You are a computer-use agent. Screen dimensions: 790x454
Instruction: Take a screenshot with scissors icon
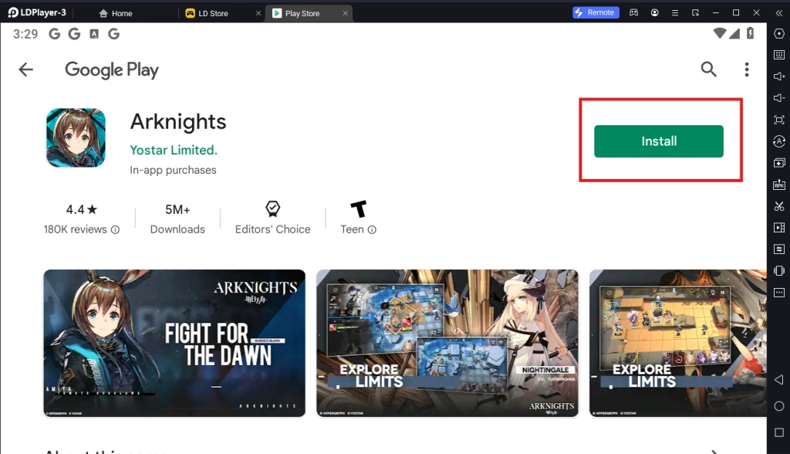(779, 206)
